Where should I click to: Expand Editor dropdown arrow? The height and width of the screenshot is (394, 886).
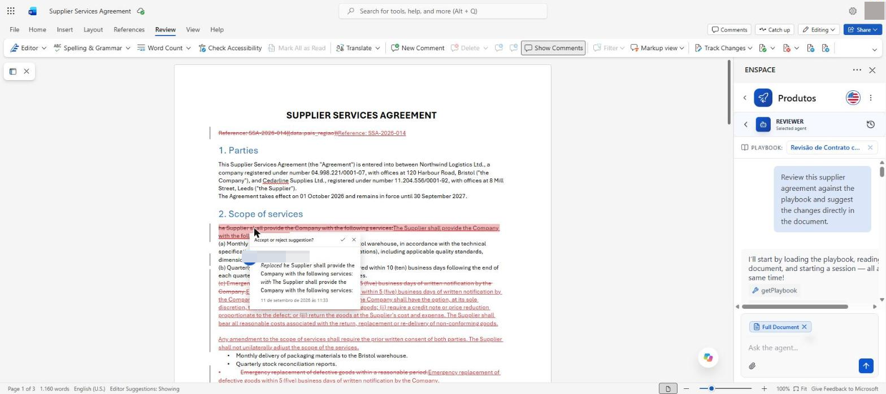click(44, 48)
